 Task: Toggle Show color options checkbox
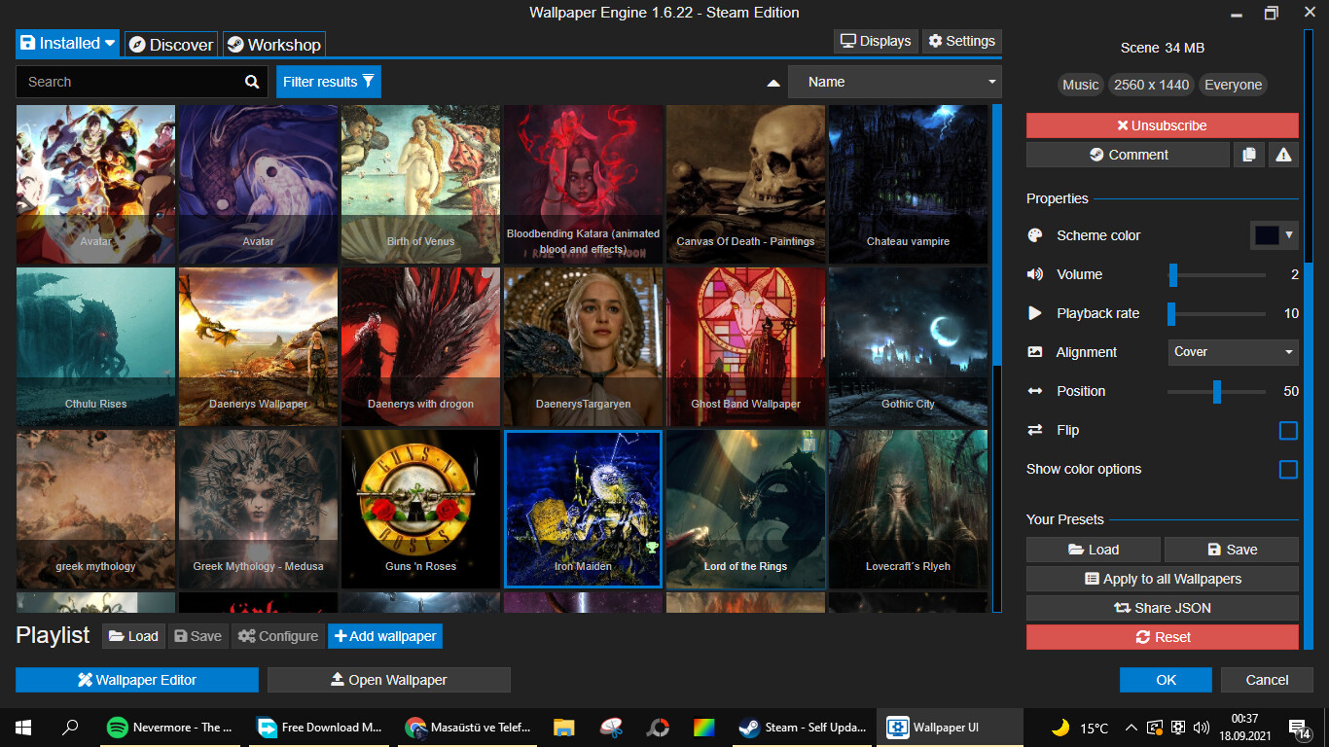1288,469
